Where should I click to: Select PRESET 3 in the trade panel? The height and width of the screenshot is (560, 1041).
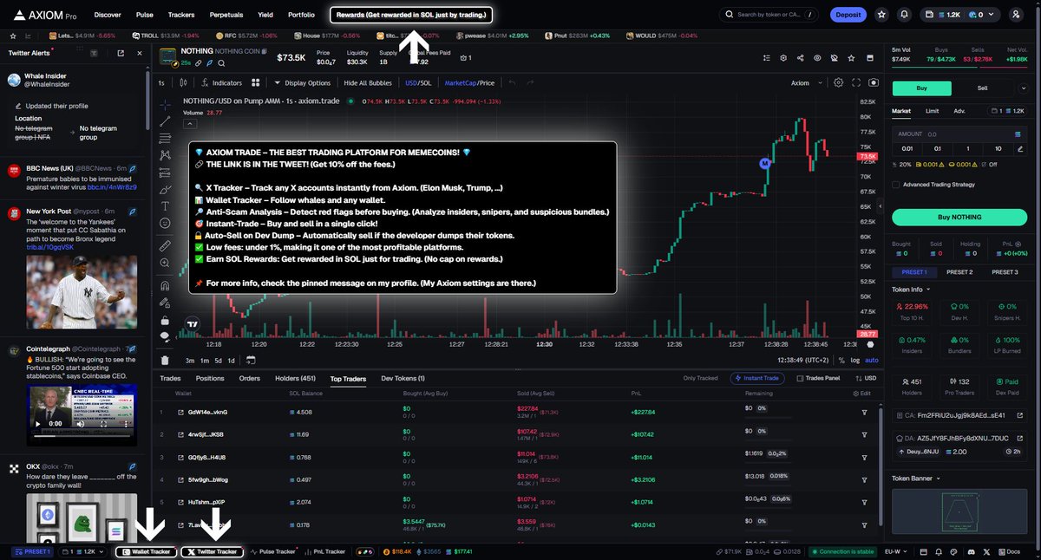click(1005, 272)
